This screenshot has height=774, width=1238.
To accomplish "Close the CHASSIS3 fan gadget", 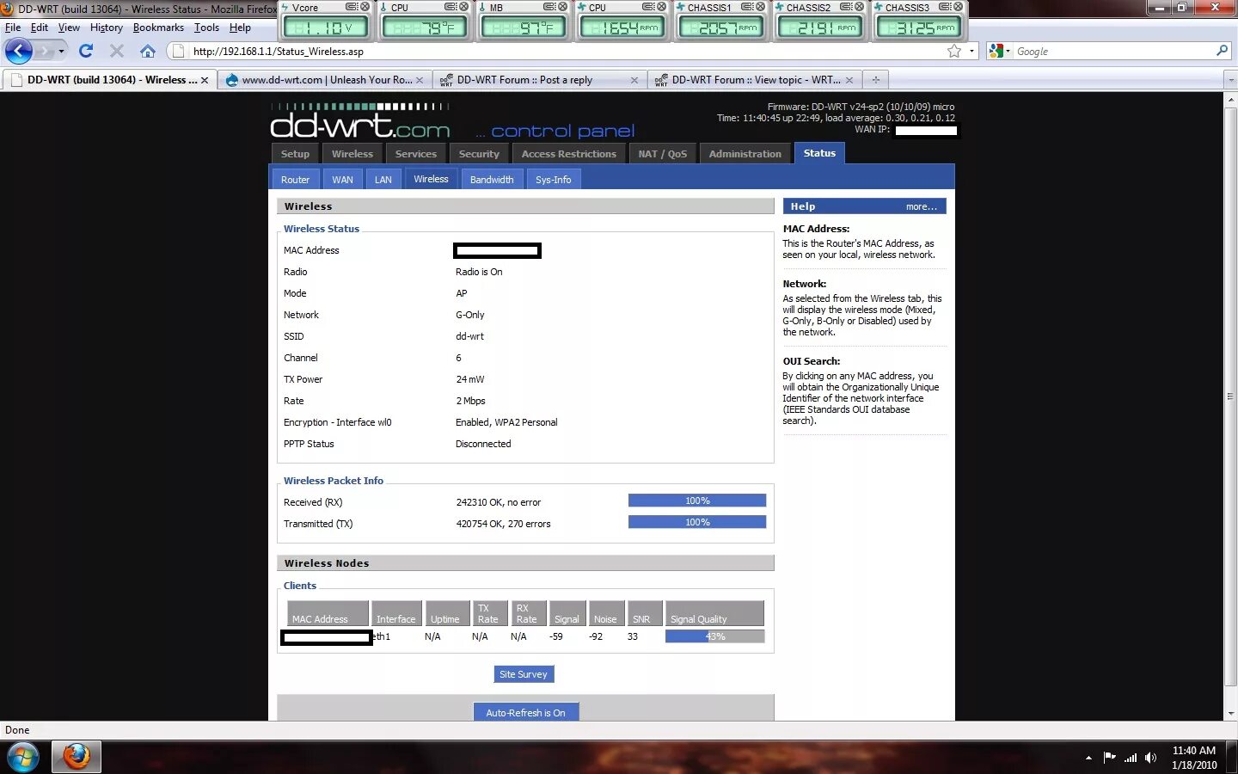I will tap(958, 7).
